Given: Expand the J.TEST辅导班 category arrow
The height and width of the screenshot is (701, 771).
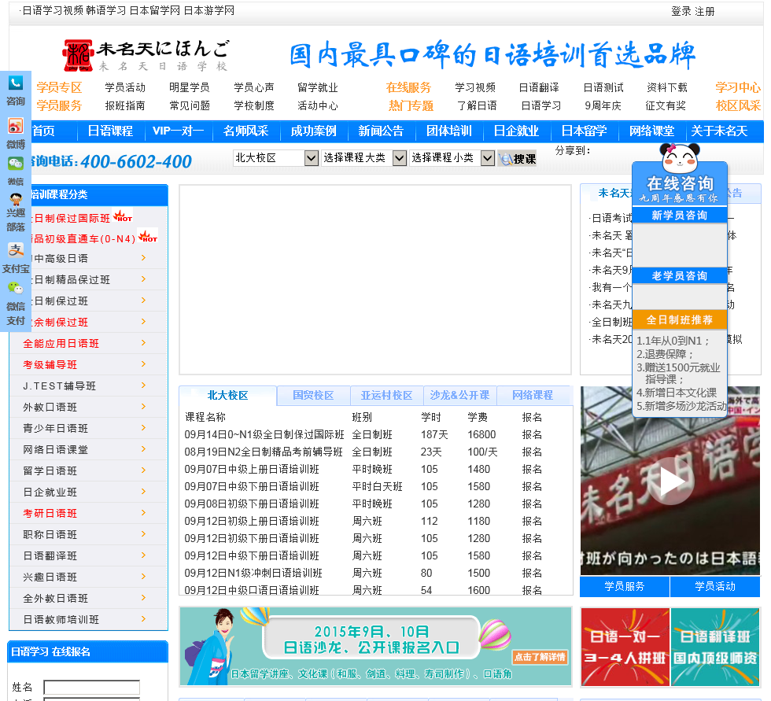Looking at the screenshot, I should (x=143, y=385).
